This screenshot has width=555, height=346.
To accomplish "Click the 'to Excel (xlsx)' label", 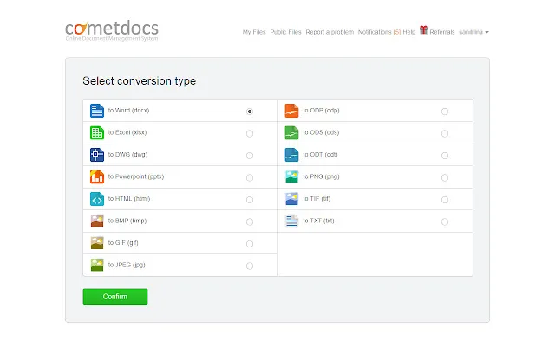I will (127, 132).
